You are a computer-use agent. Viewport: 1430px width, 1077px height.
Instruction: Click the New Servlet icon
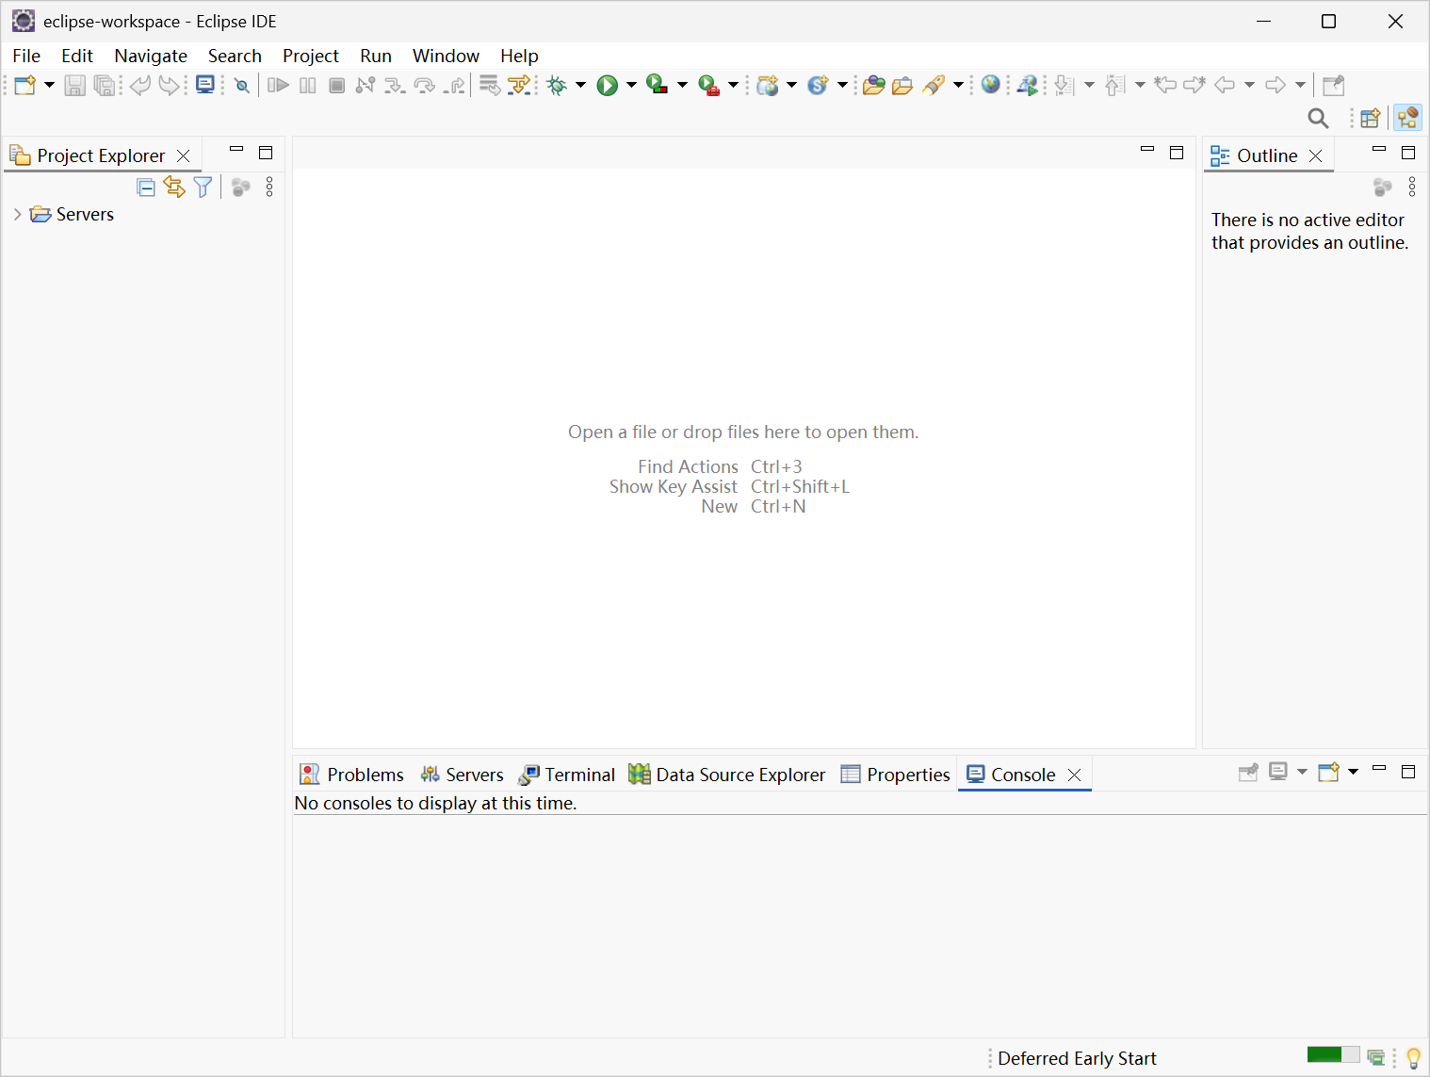click(x=818, y=86)
